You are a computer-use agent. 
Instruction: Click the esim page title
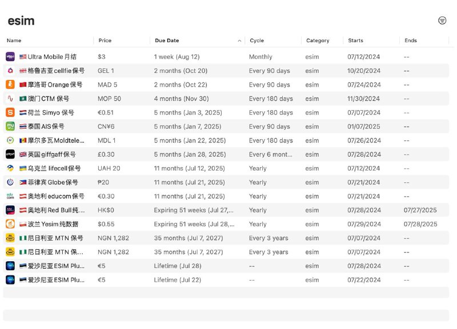coord(21,21)
